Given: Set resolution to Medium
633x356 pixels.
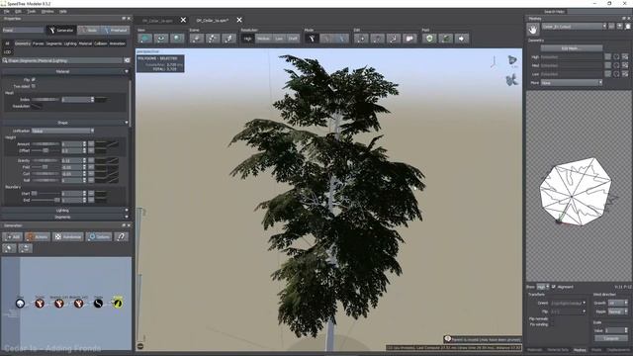Looking at the screenshot, I should (263, 39).
